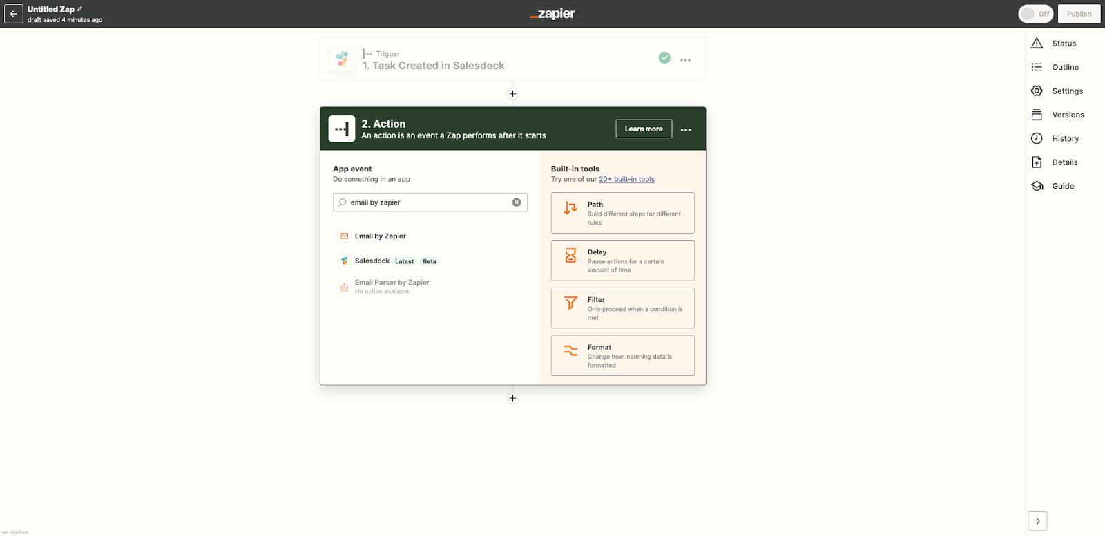This screenshot has height=537, width=1105.
Task: Choose the Format built-in tool
Action: 623,356
